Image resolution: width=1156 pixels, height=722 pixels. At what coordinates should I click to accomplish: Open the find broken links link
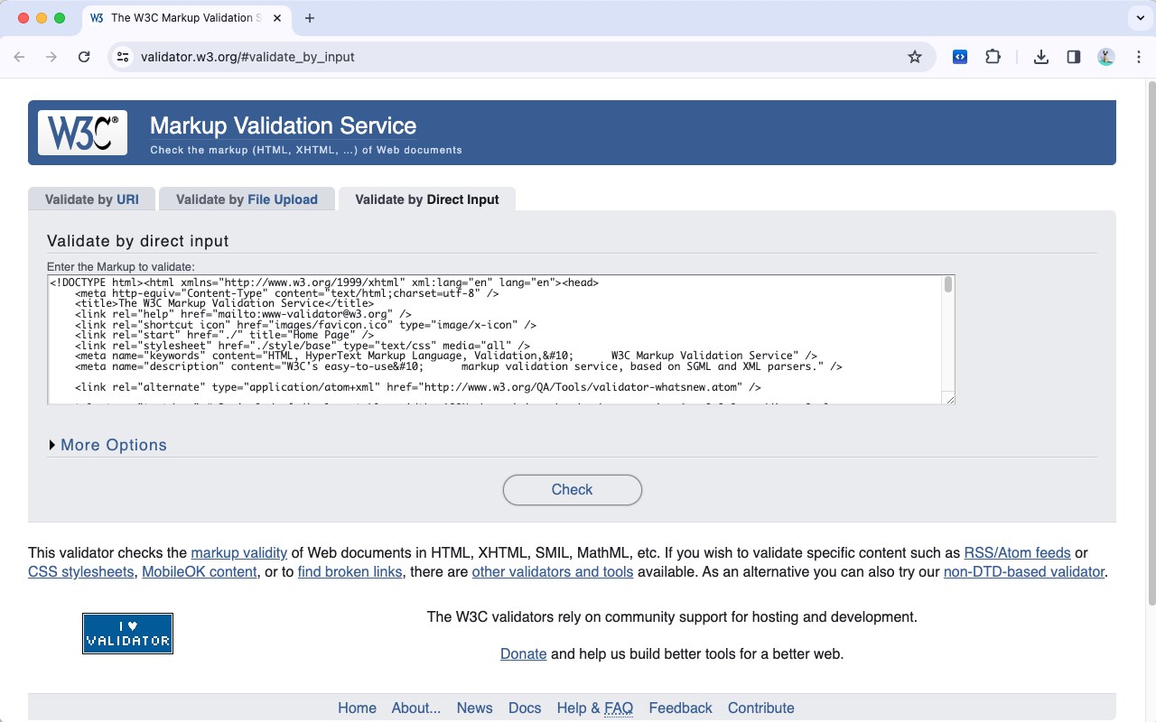tap(350, 571)
